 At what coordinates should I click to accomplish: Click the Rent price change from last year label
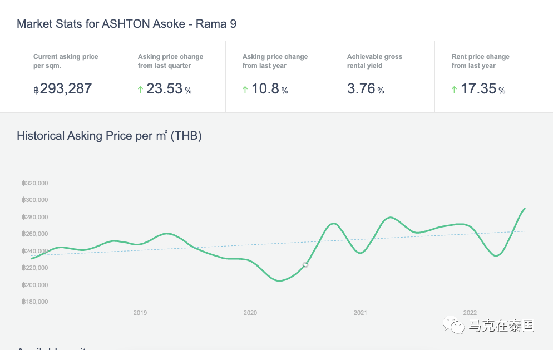tap(481, 61)
